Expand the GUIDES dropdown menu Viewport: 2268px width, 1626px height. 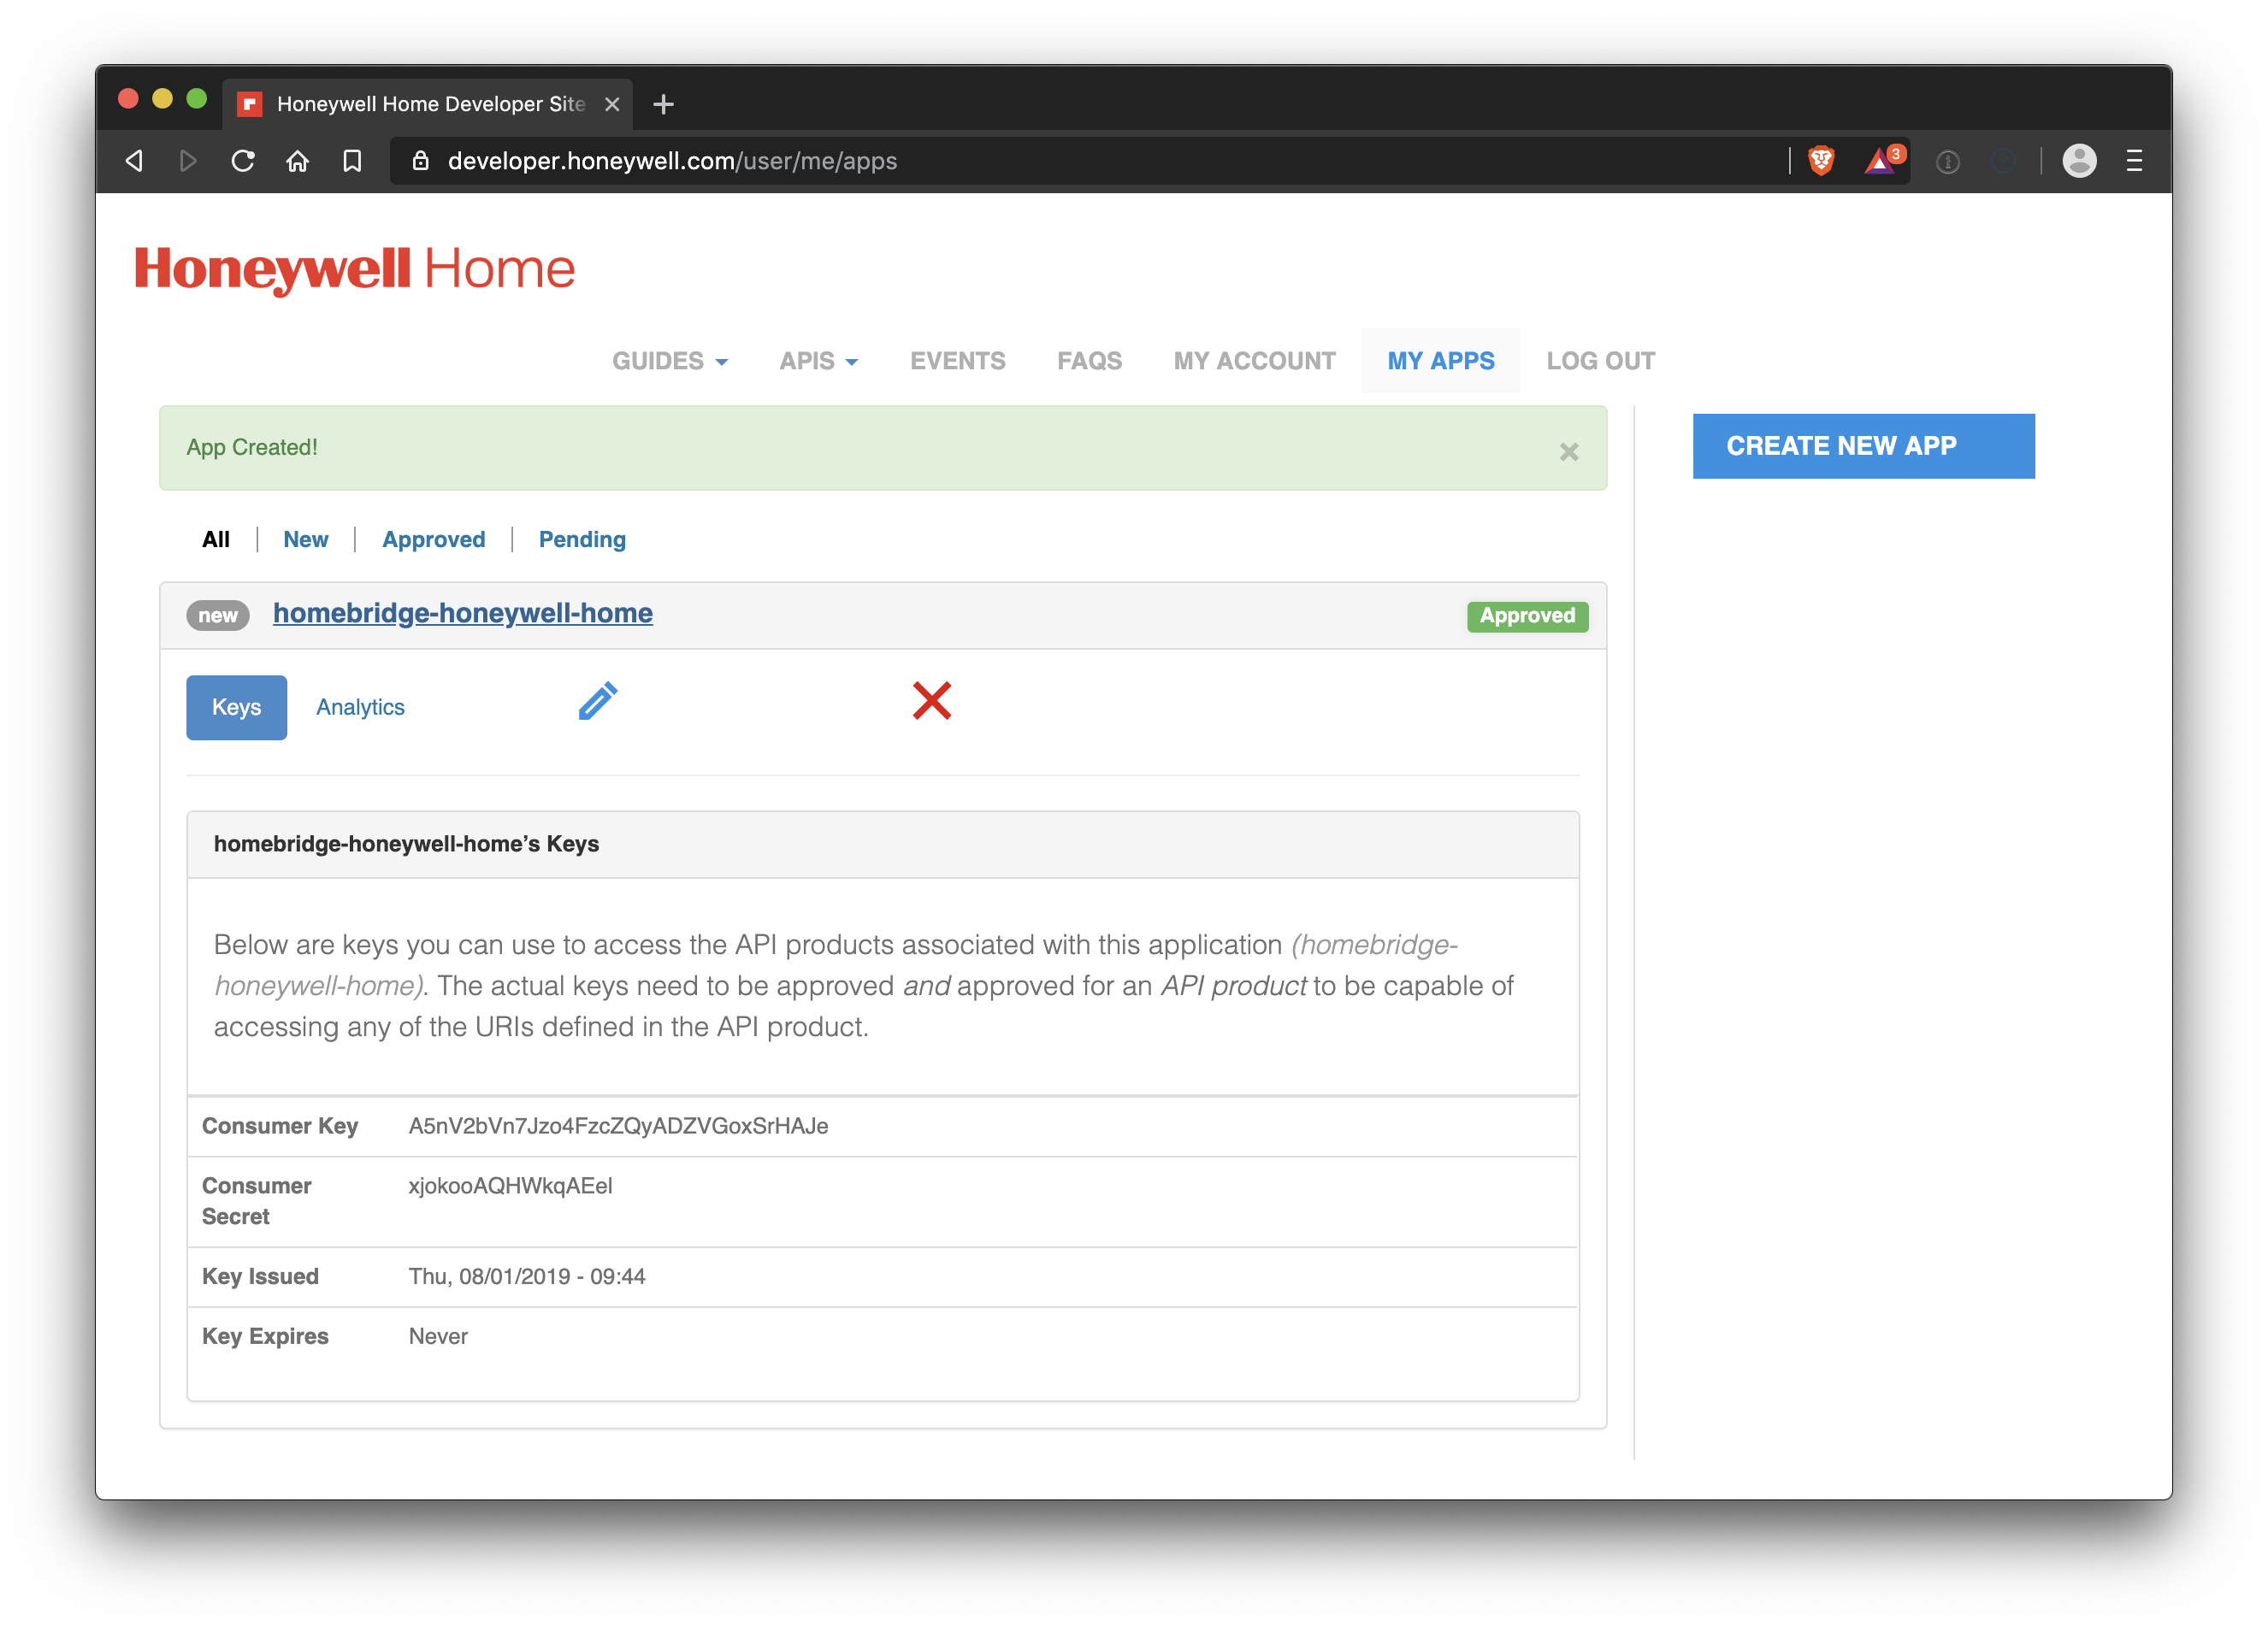[669, 361]
